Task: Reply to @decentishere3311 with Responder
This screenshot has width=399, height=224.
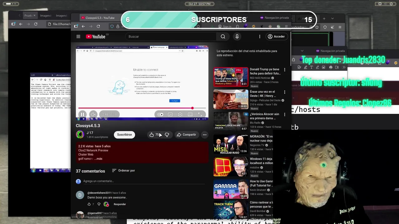Action: coord(120,204)
